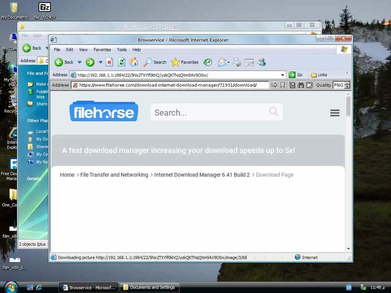This screenshot has width=391, height=293.
Task: Click Details heading in the Documents and Settings window
Action: (34, 179)
